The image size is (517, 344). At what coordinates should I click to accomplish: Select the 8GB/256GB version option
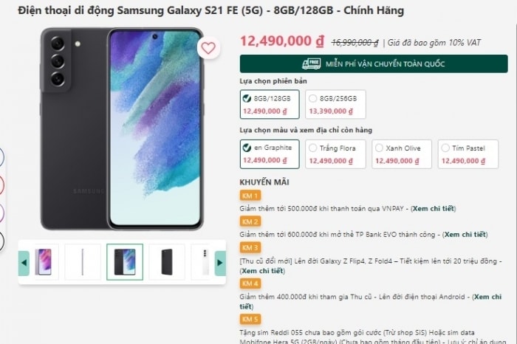click(335, 104)
